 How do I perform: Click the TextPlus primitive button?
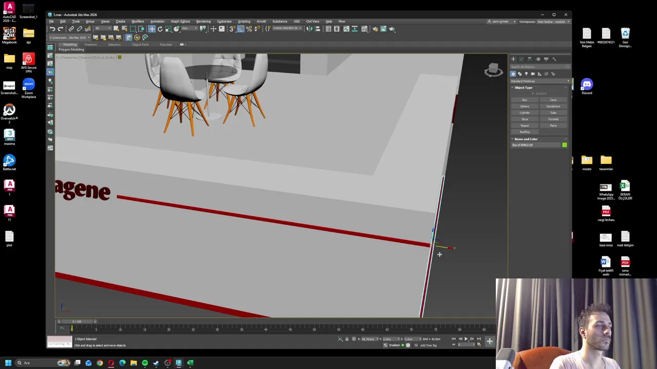click(x=525, y=132)
